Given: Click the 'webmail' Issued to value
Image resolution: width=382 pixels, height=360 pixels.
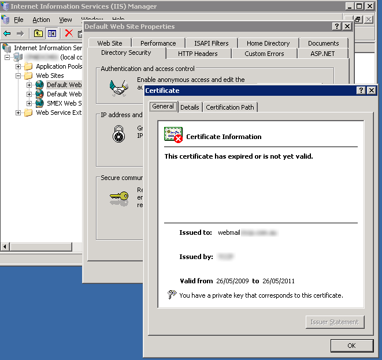Looking at the screenshot, I should (229, 232).
